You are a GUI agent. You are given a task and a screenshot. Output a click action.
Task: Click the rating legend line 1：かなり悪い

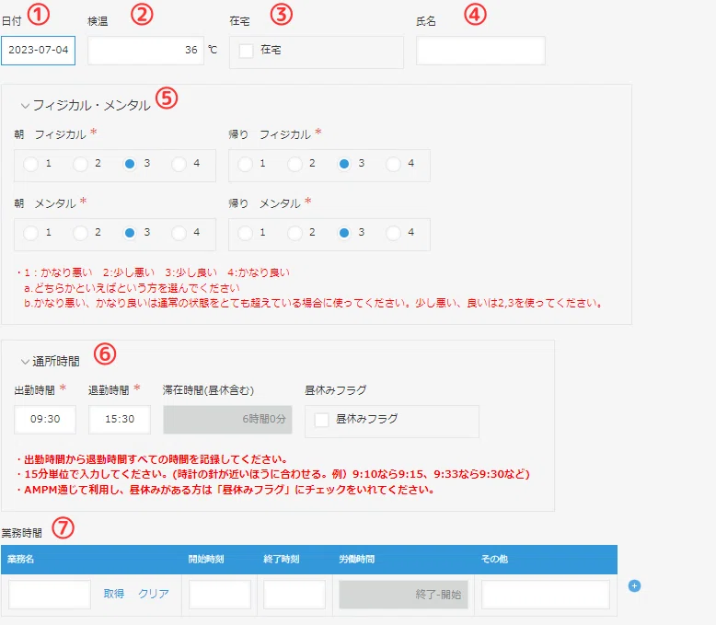tap(153, 272)
